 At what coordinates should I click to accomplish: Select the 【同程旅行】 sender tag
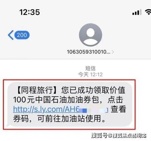(x=37, y=90)
